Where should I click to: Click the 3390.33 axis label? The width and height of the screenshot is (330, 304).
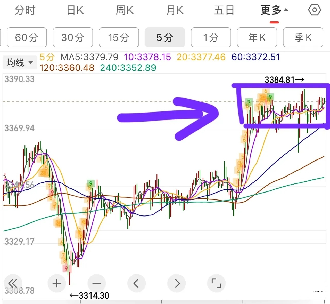(19, 79)
